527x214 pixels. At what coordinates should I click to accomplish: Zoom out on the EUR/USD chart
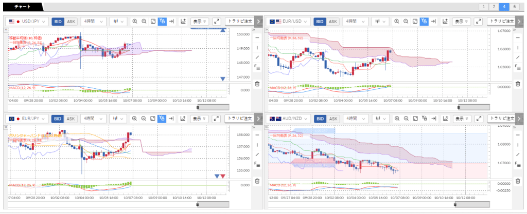406,22
